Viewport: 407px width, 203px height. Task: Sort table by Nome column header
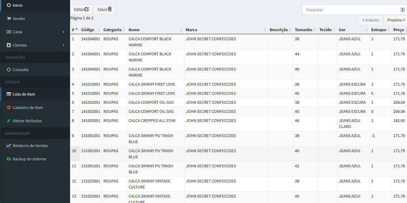pyautogui.click(x=156, y=30)
